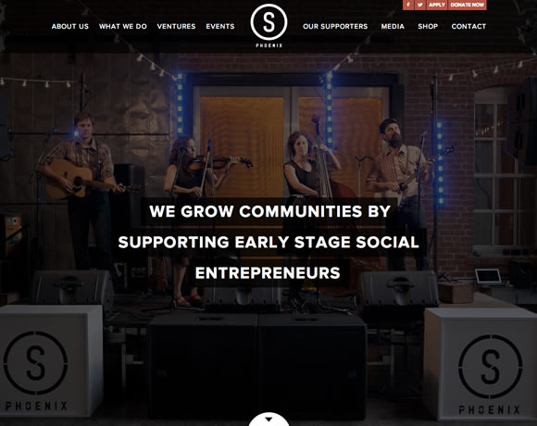
Task: Click the 'Supporting Early Stage Social' headline line
Action: [x=268, y=242]
